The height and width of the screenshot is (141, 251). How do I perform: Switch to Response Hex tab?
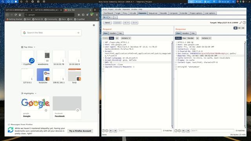click(193, 33)
